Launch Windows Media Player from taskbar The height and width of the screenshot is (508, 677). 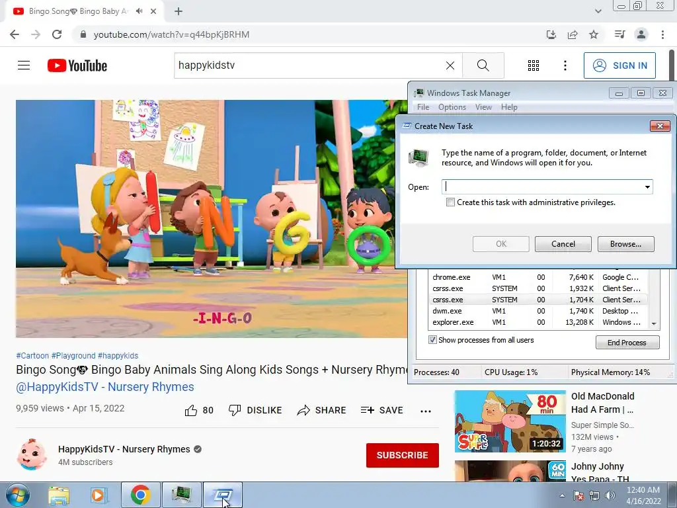coord(98,495)
